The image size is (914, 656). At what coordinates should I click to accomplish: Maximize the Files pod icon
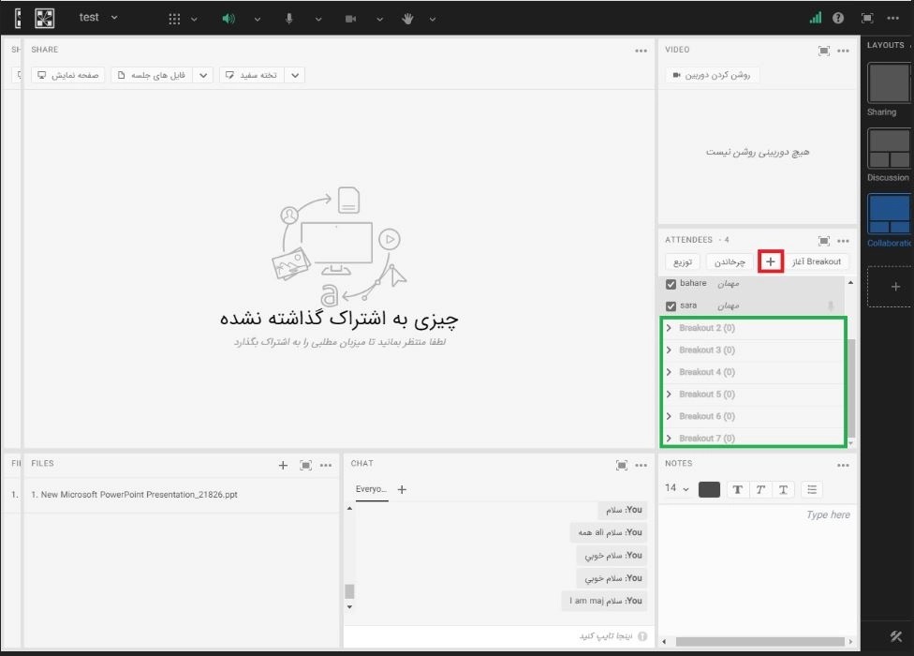[x=305, y=466]
